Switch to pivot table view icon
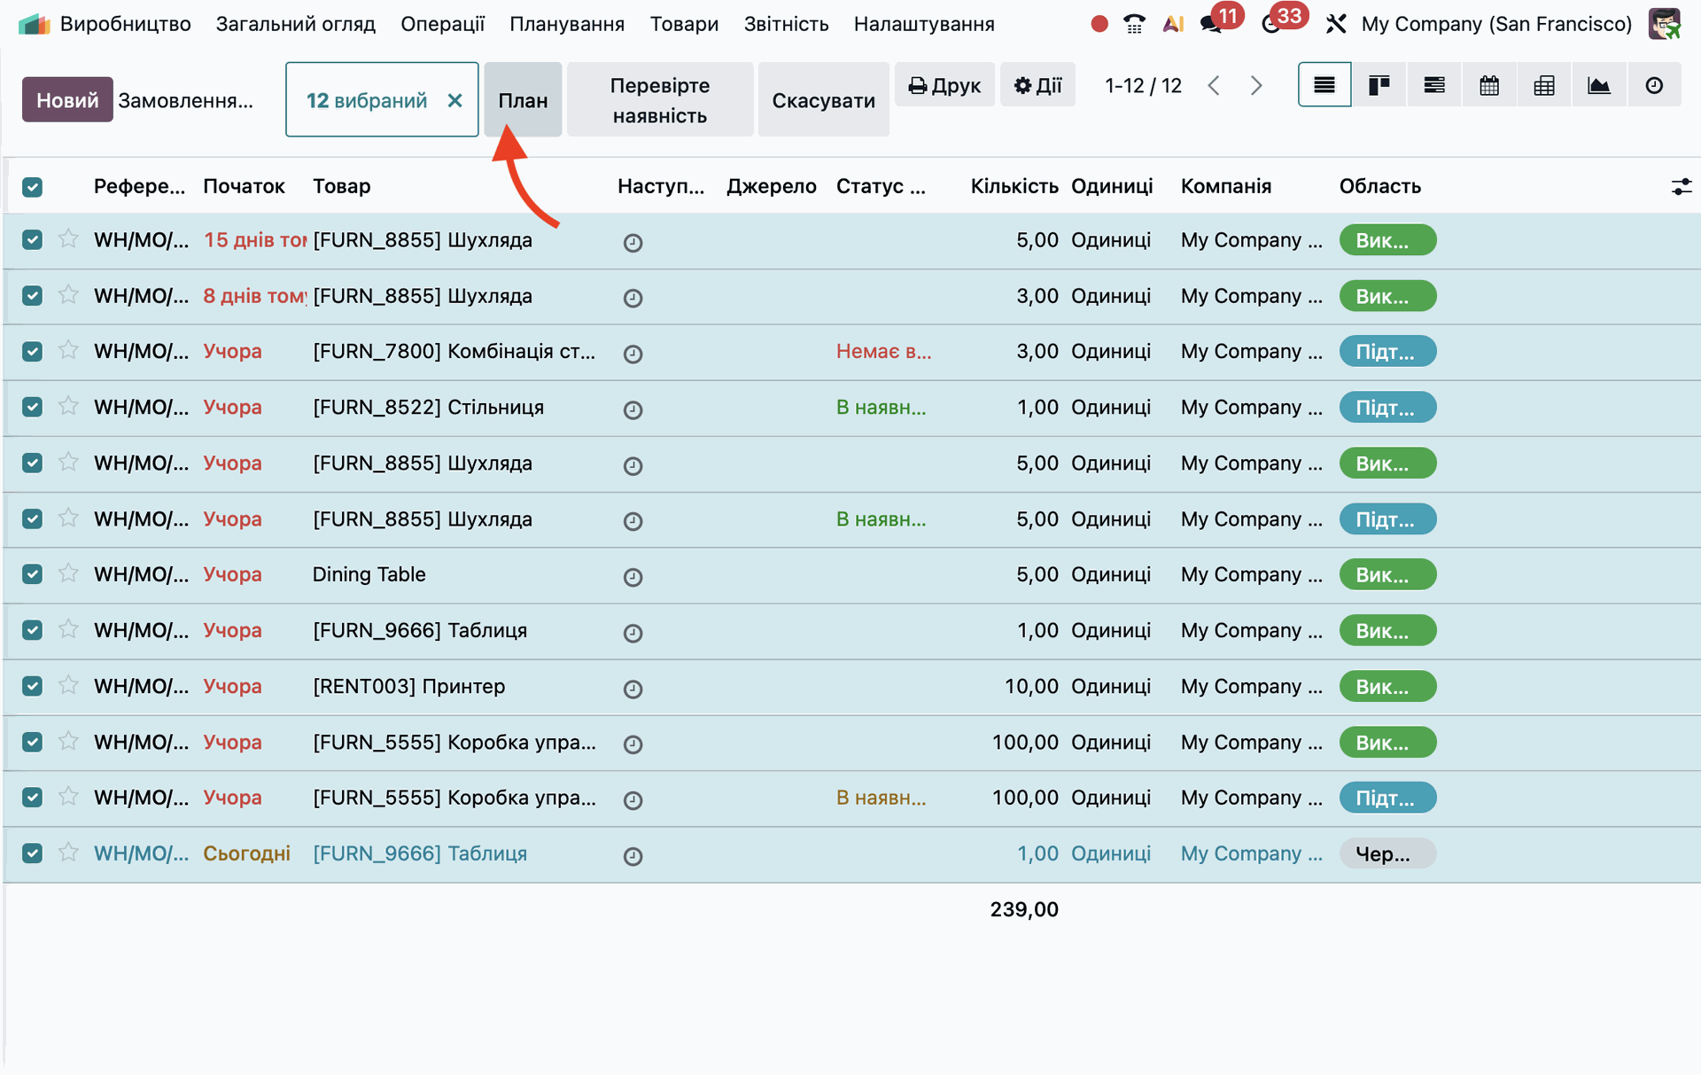Screen dimensions: 1701x1075 click(x=1543, y=85)
